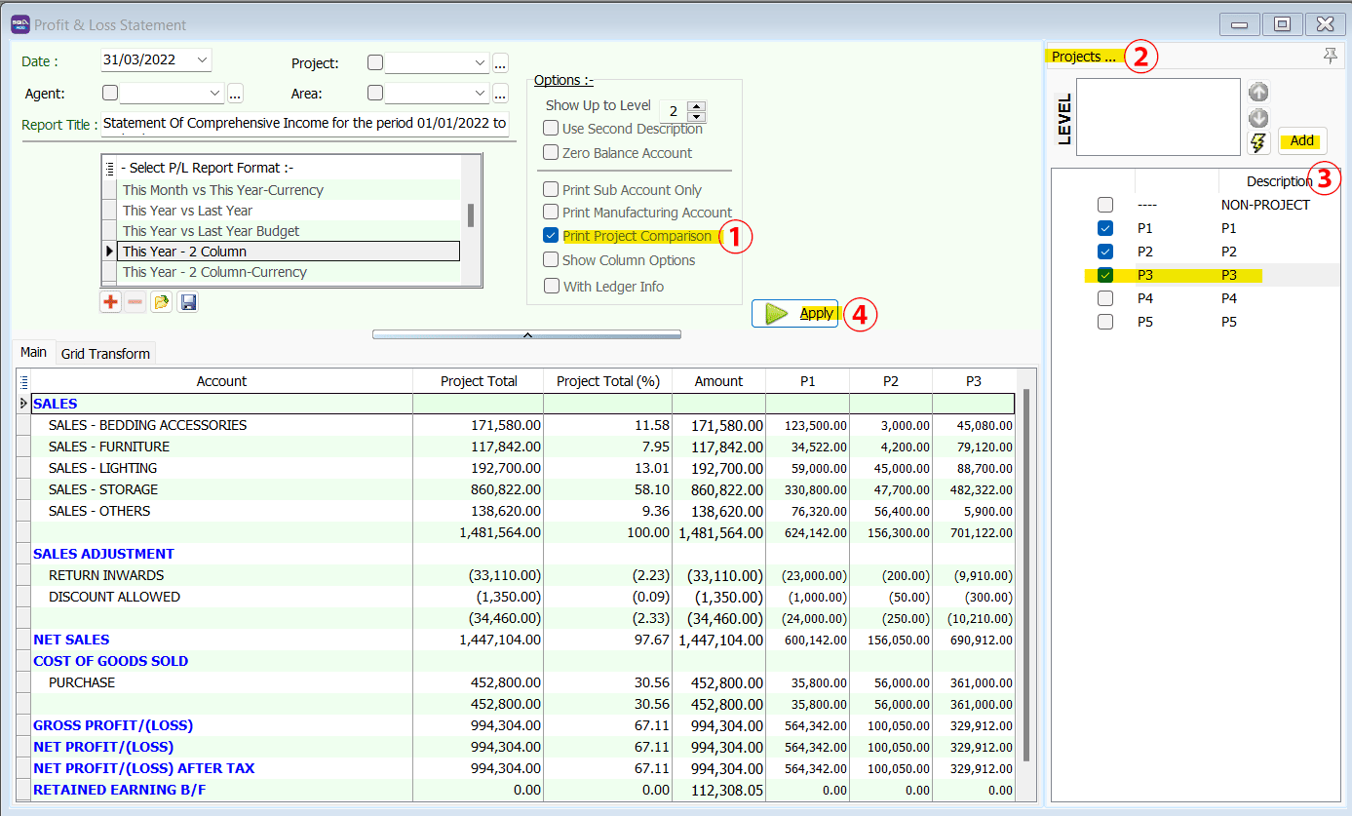Viewport: 1352px width, 816px height.
Task: Tick the P4 project checkbox
Action: 1105,298
